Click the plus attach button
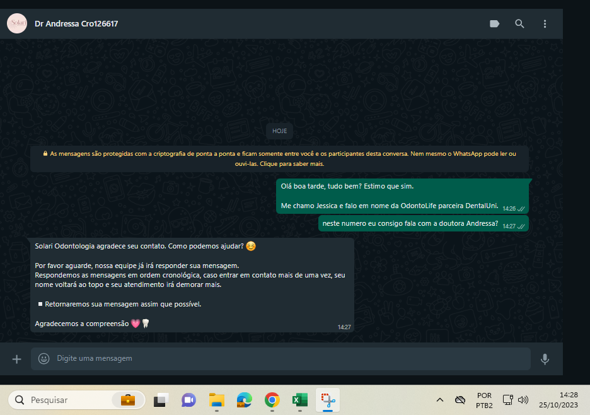 pos(16,359)
